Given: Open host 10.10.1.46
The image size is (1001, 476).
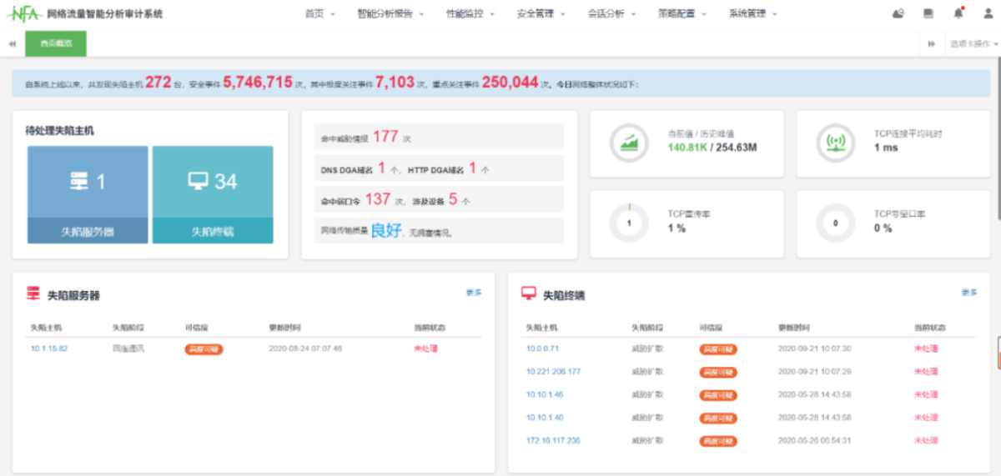Looking at the screenshot, I should pyautogui.click(x=545, y=394).
